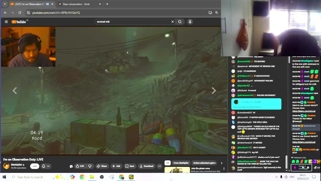Select 'Action-adventure games' filter chip
This screenshot has height=181, width=321.
tap(205, 163)
